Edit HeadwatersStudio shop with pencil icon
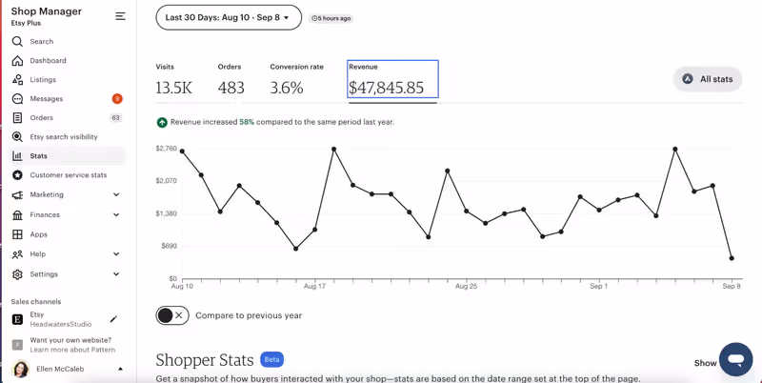This screenshot has width=762, height=383. [113, 319]
